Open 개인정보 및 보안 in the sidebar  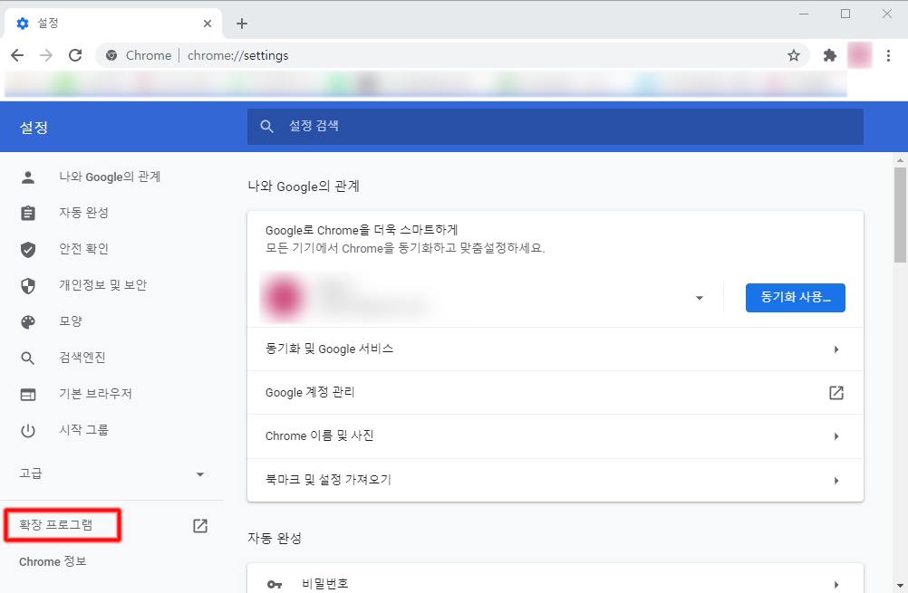pyautogui.click(x=103, y=284)
